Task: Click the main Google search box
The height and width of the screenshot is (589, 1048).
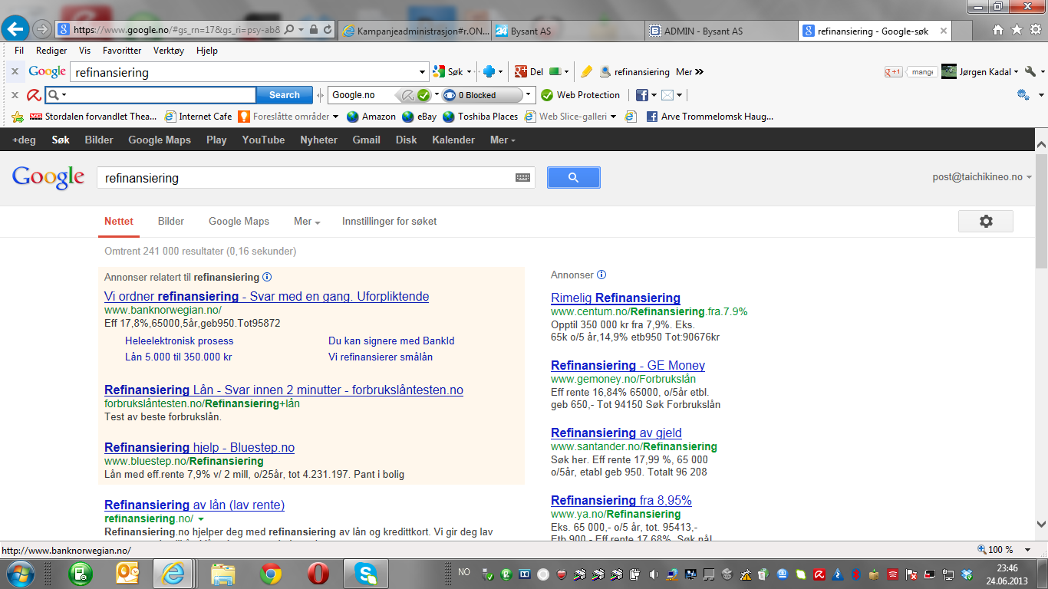Action: (307, 178)
